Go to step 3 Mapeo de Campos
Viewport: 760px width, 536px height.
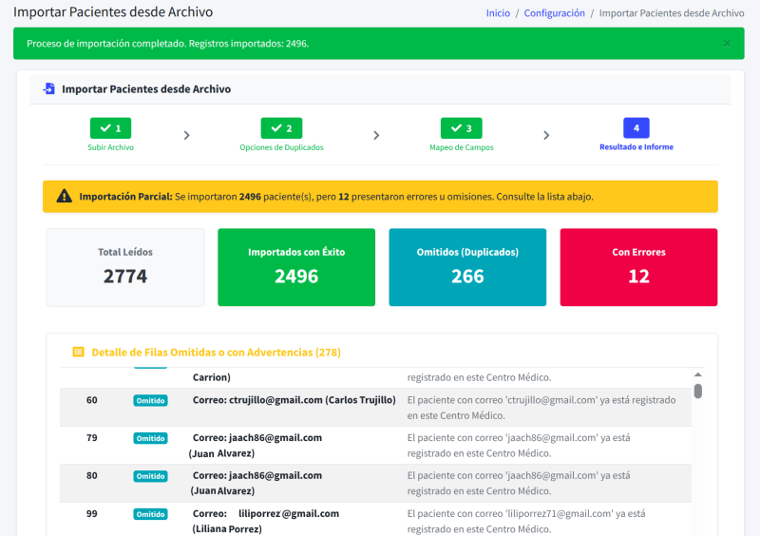461,135
